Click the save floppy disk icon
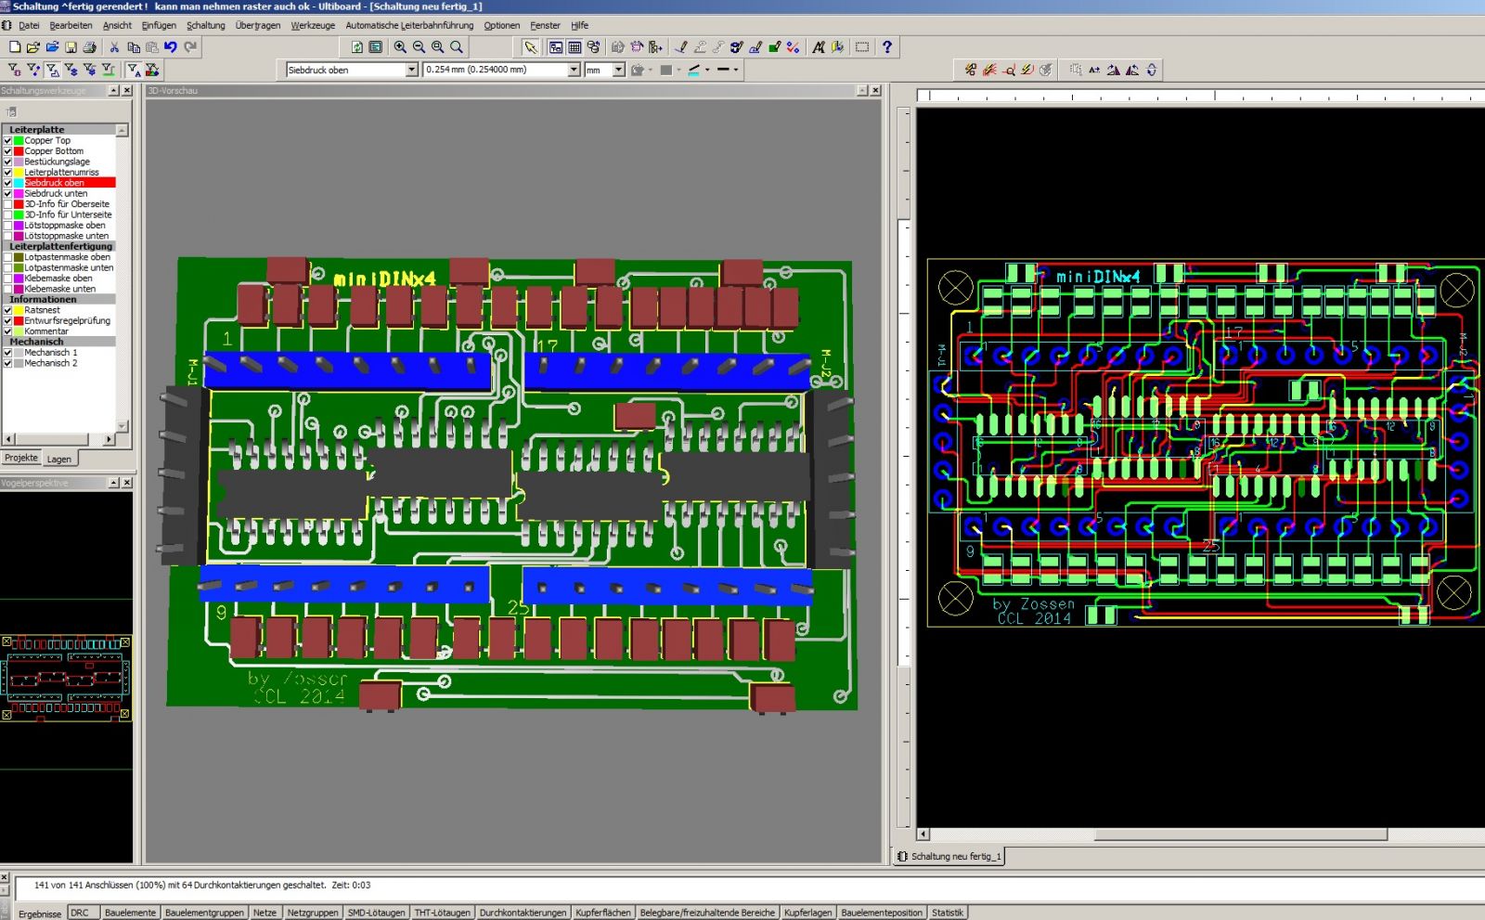 coord(71,47)
